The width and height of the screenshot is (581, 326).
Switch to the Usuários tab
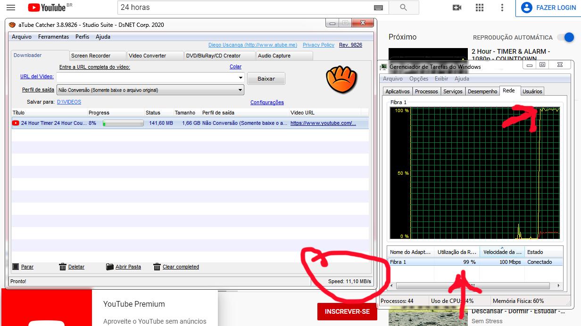tap(532, 91)
